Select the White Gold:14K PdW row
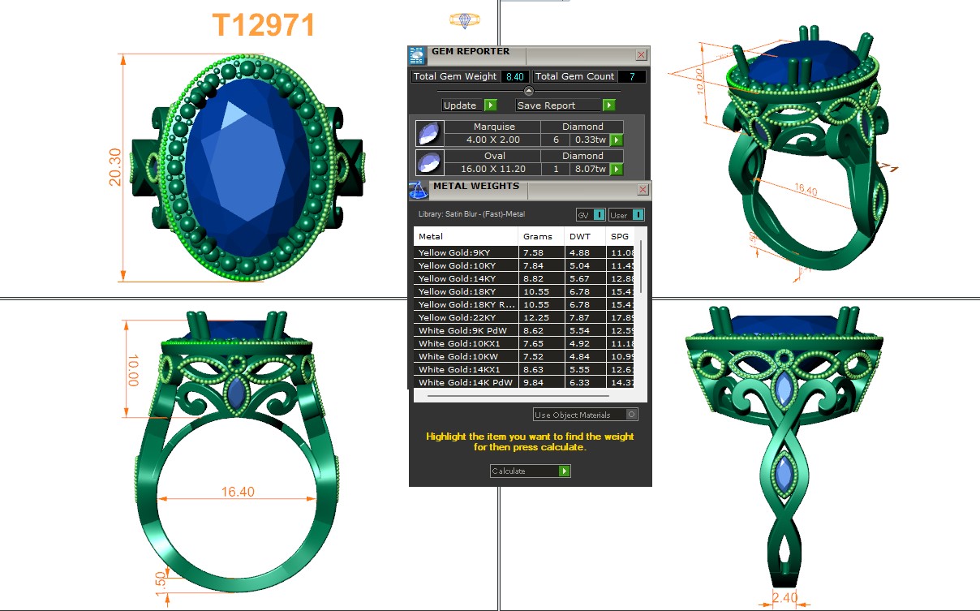 pos(466,382)
